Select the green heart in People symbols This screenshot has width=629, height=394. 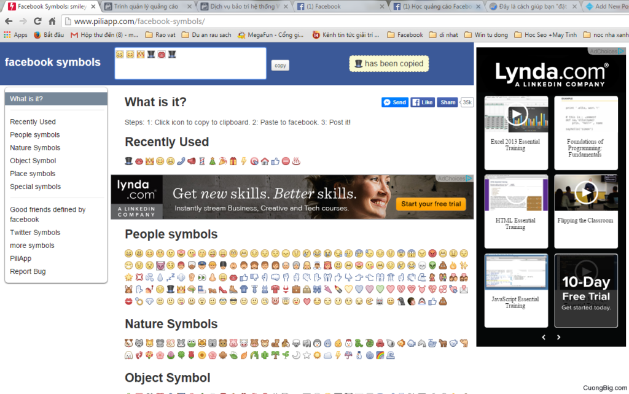(380, 290)
